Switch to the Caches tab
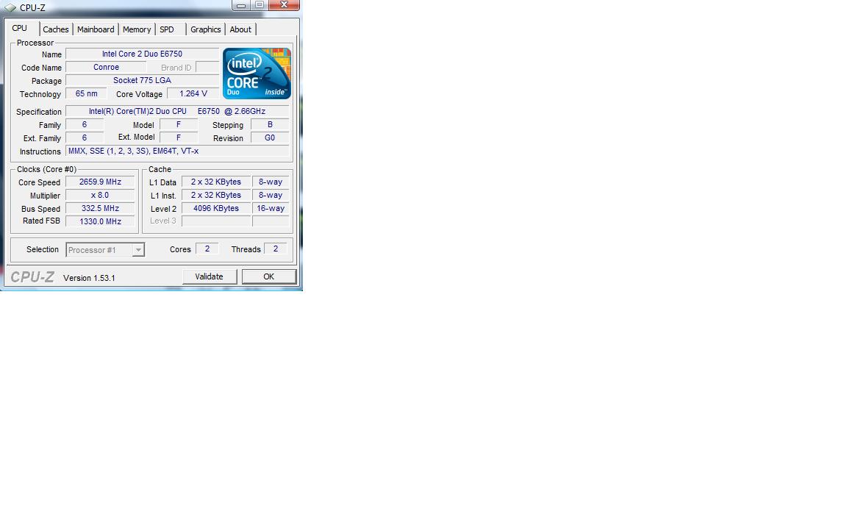This screenshot has width=847, height=525. point(56,29)
